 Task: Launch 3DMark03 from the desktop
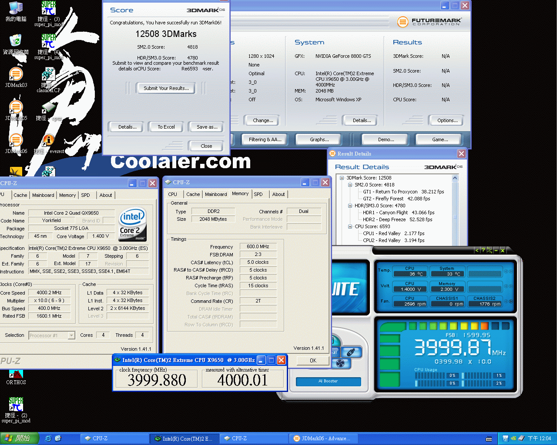[x=16, y=77]
